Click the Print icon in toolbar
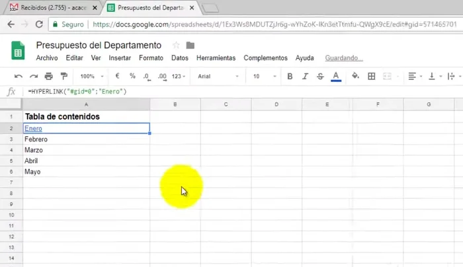This screenshot has width=463, height=267. [x=48, y=76]
